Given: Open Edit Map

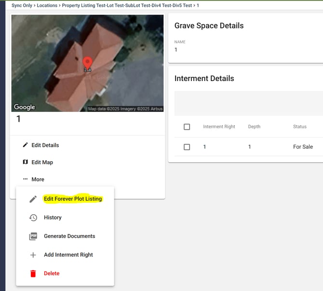Looking at the screenshot, I should point(42,162).
